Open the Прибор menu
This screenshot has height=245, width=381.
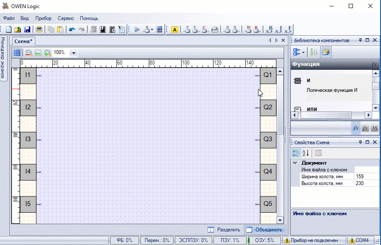[x=43, y=18]
